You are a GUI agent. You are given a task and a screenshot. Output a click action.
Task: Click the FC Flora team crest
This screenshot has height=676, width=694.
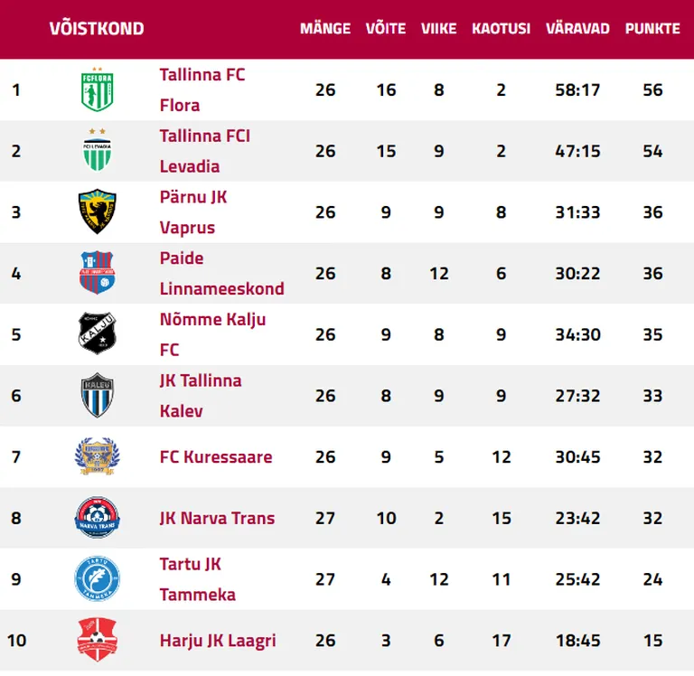pyautogui.click(x=98, y=89)
